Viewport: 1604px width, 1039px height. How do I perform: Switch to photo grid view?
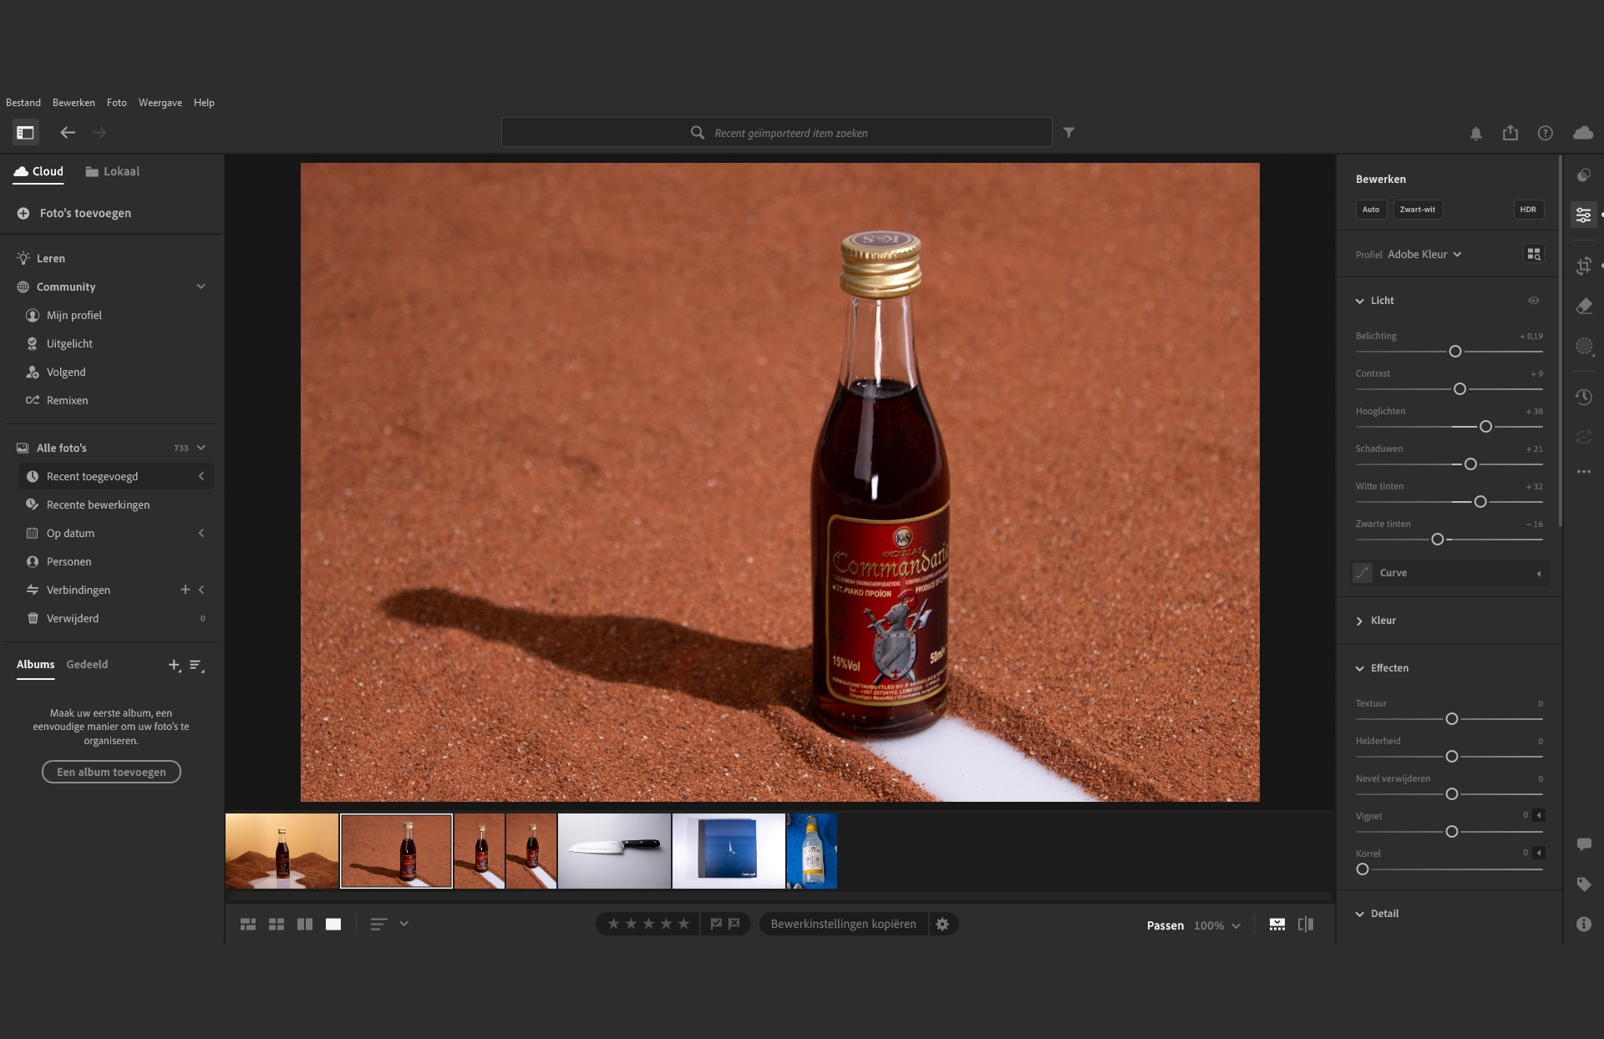click(x=248, y=924)
